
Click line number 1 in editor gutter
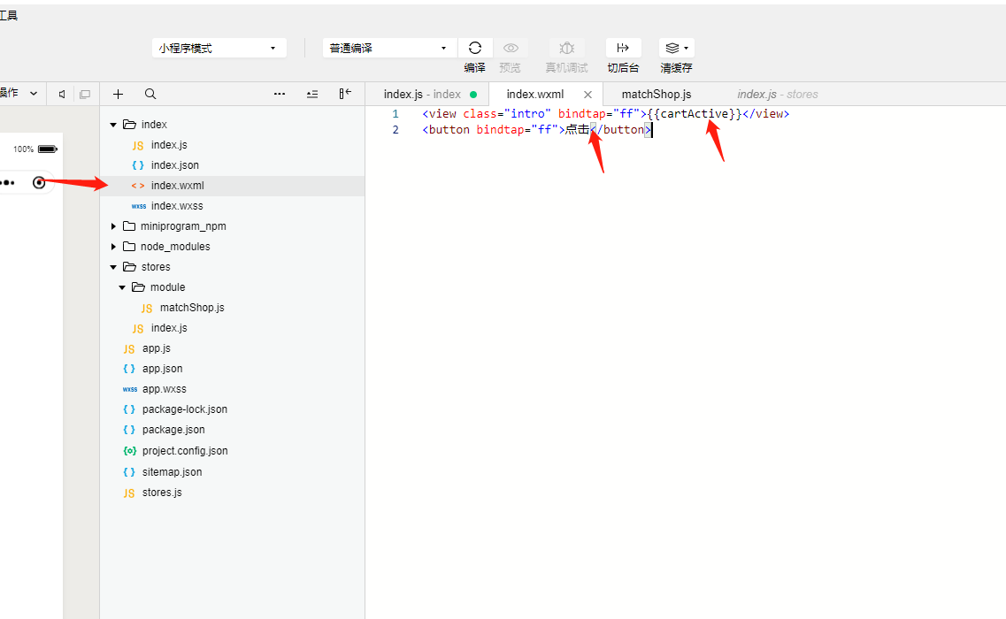(395, 114)
